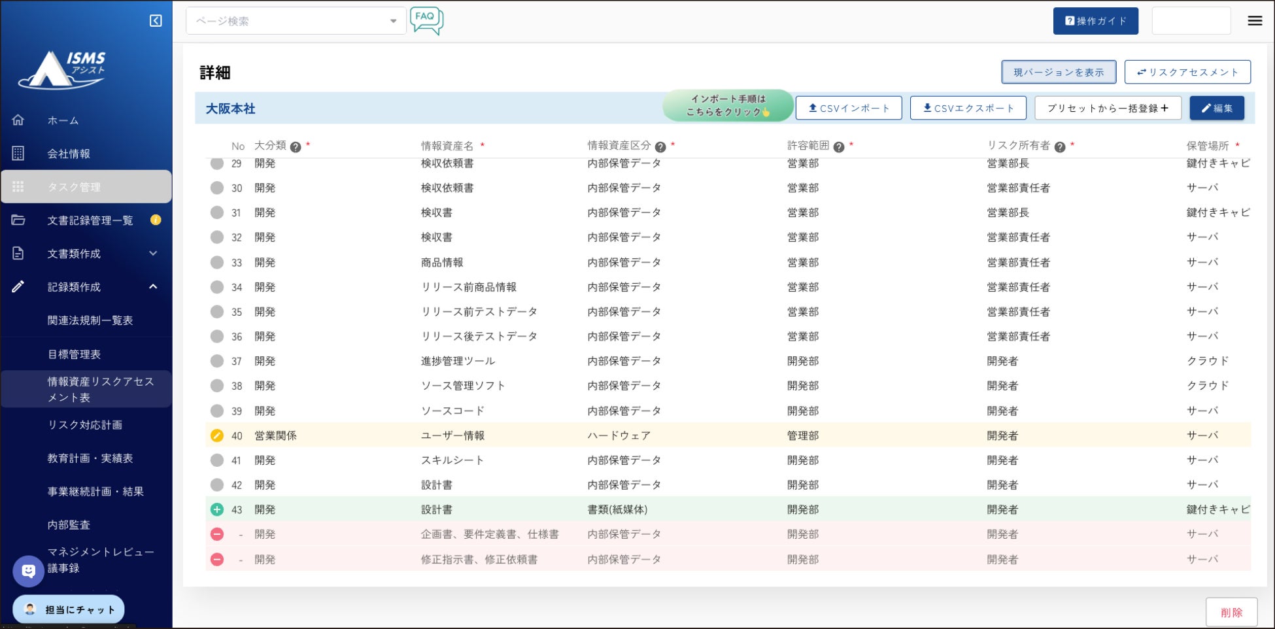Image resolution: width=1275 pixels, height=629 pixels.
Task: Click the gray status circle on row 42
Action: pyautogui.click(x=217, y=485)
